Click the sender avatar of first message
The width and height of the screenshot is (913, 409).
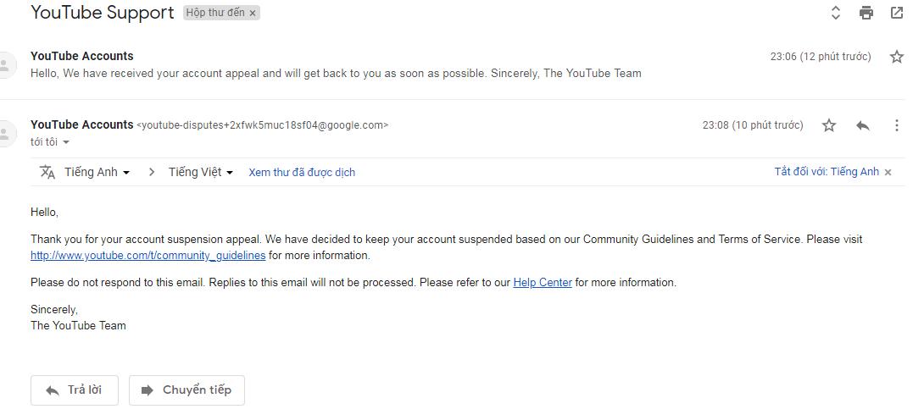tap(6, 64)
